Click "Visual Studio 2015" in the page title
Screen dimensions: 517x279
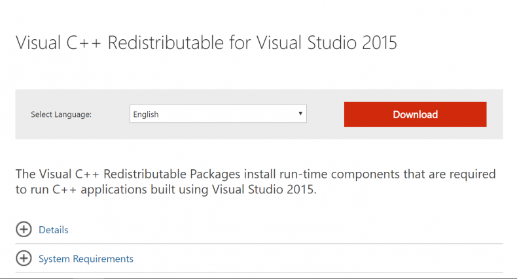[x=327, y=42]
